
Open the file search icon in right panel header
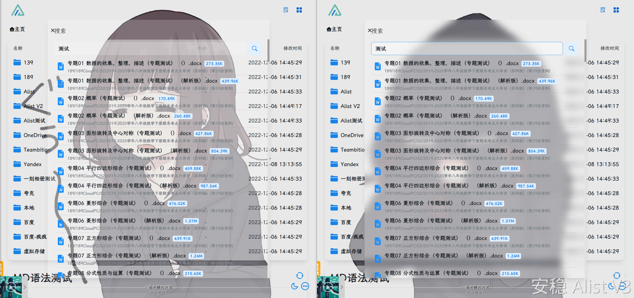point(603,10)
